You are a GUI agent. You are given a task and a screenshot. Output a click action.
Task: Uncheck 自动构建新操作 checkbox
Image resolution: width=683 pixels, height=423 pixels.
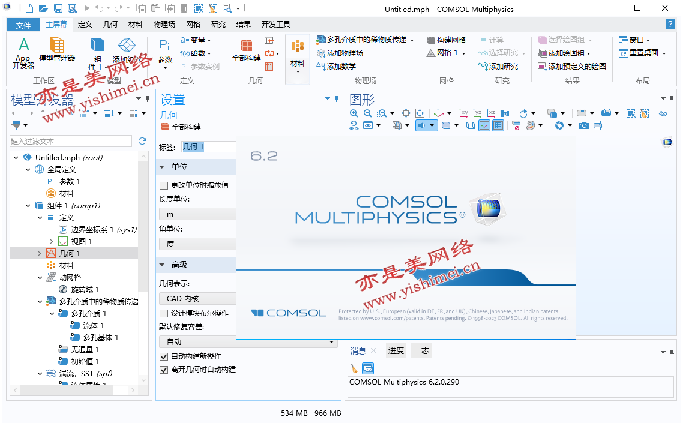[164, 356]
